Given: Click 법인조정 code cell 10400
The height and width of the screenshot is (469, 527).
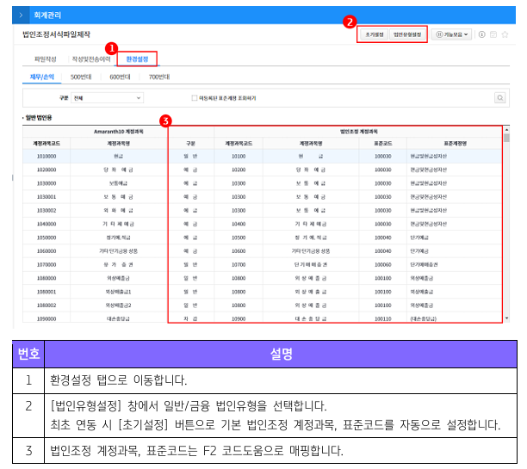Looking at the screenshot, I should [x=239, y=224].
